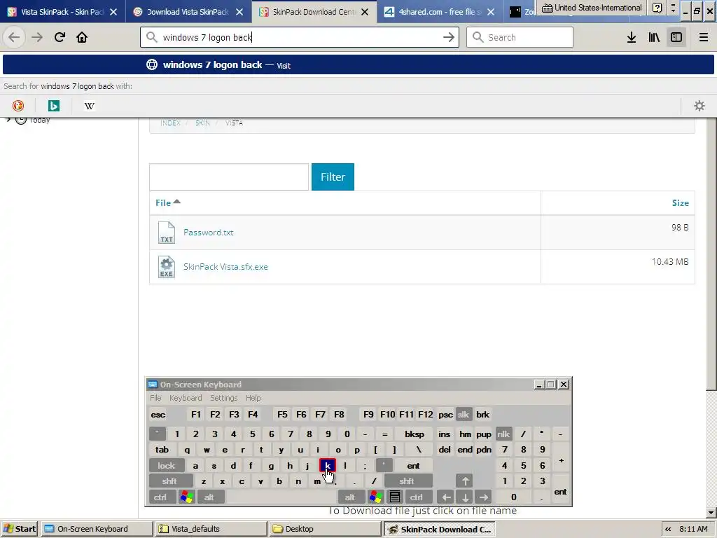Open the downloads arrow icon
The width and height of the screenshot is (717, 538).
pos(632,37)
